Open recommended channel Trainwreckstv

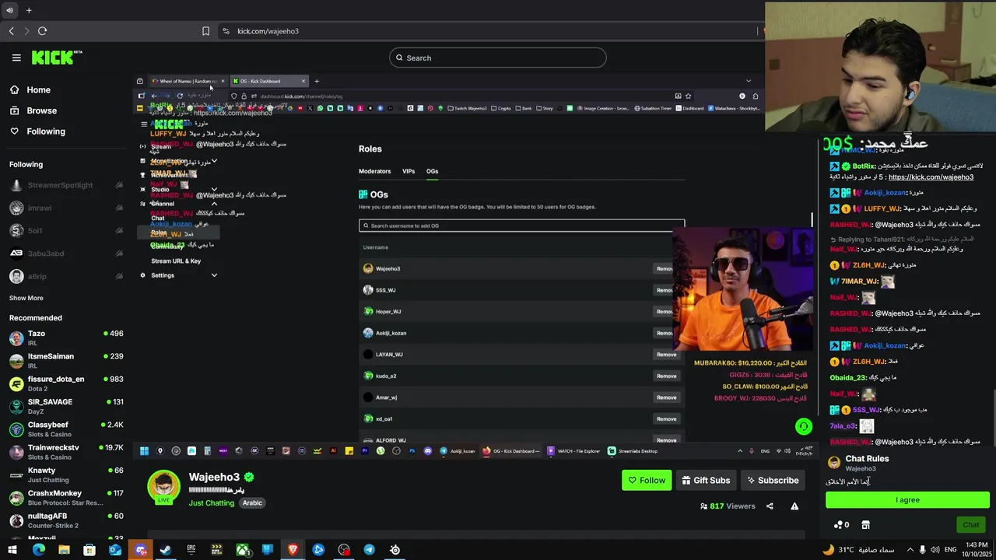(x=66, y=452)
